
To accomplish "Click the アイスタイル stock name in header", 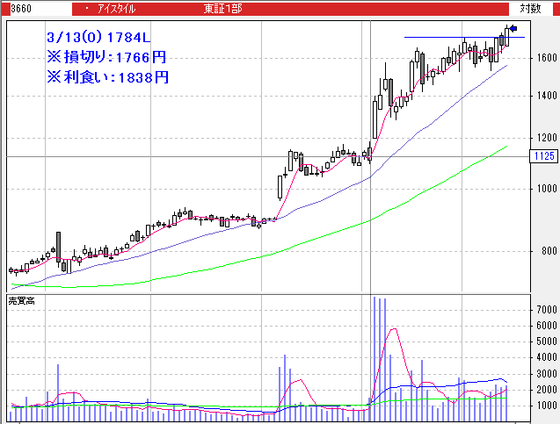I will click(x=113, y=8).
